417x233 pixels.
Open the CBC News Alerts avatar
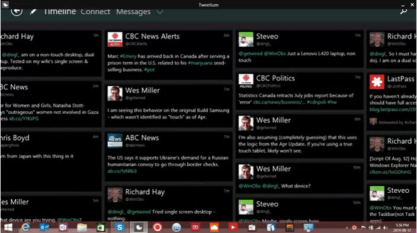click(115, 39)
